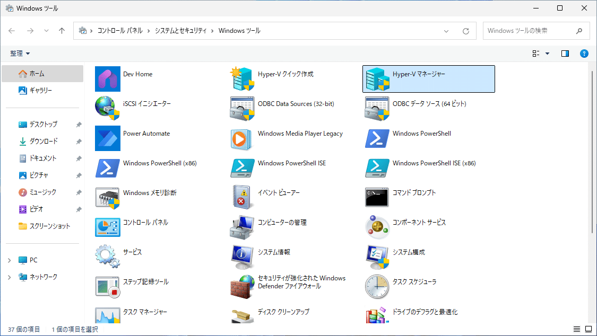Screen dimensions: 597x336
Task: Open the ホーム navigation item
Action: coord(42,74)
